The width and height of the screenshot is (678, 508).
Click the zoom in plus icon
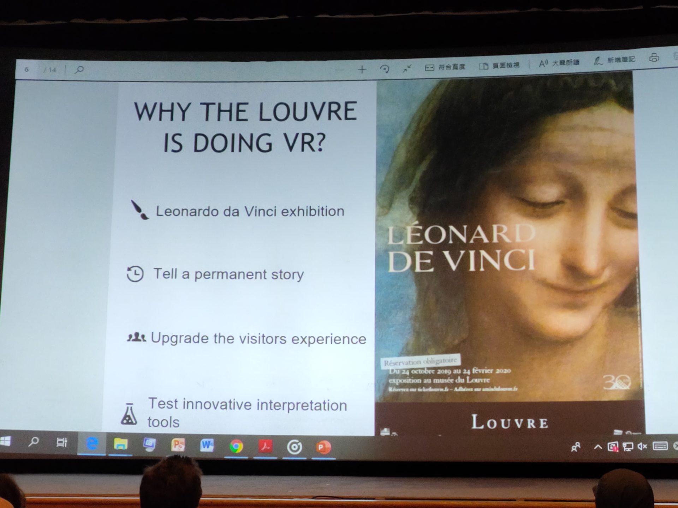(x=362, y=69)
